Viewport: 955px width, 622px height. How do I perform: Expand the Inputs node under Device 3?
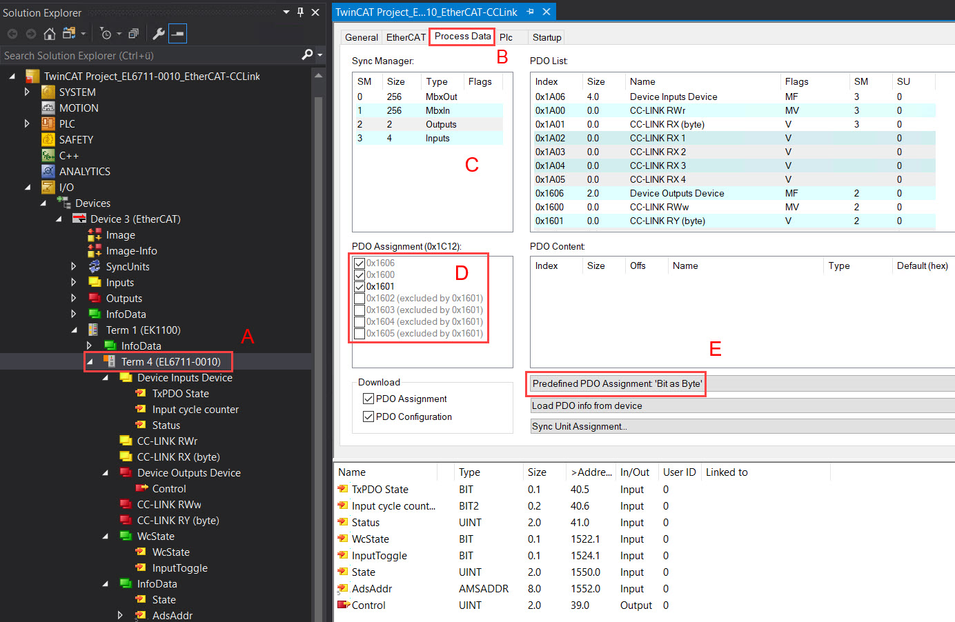click(x=74, y=282)
